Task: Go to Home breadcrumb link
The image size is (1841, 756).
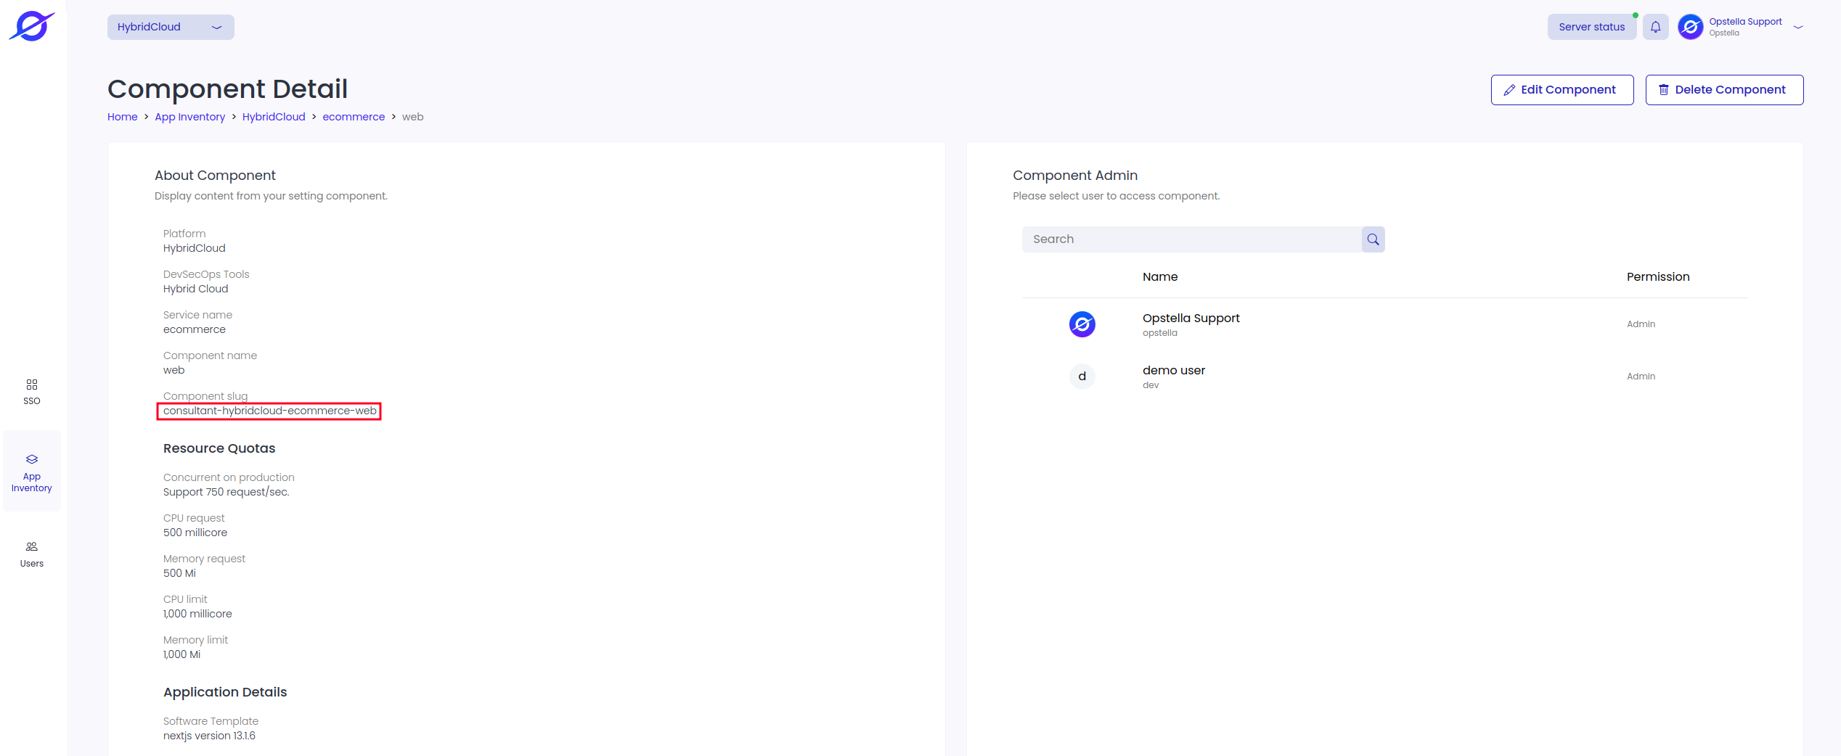Action: pyautogui.click(x=123, y=117)
